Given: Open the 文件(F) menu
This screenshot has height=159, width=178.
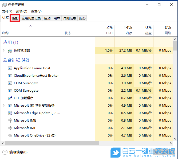Looking at the screenshot, I should 7,11.
